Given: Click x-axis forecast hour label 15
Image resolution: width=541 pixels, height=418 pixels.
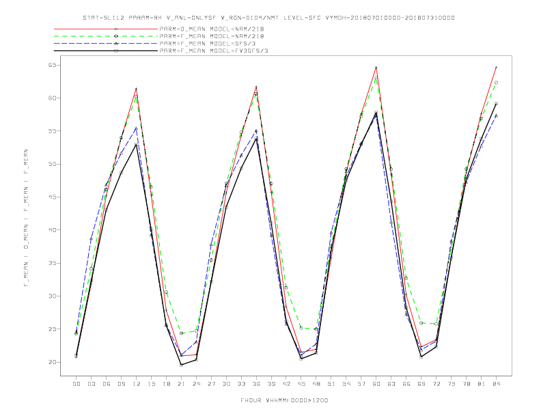Looking at the screenshot, I should coord(151,384).
